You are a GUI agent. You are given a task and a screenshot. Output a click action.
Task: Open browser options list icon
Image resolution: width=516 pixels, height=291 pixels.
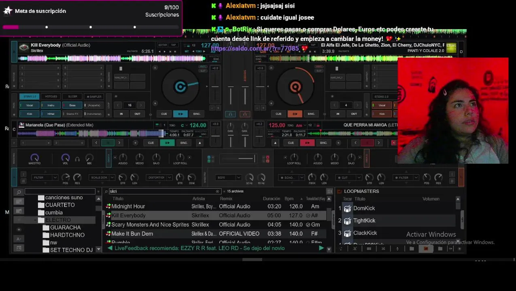point(329,192)
